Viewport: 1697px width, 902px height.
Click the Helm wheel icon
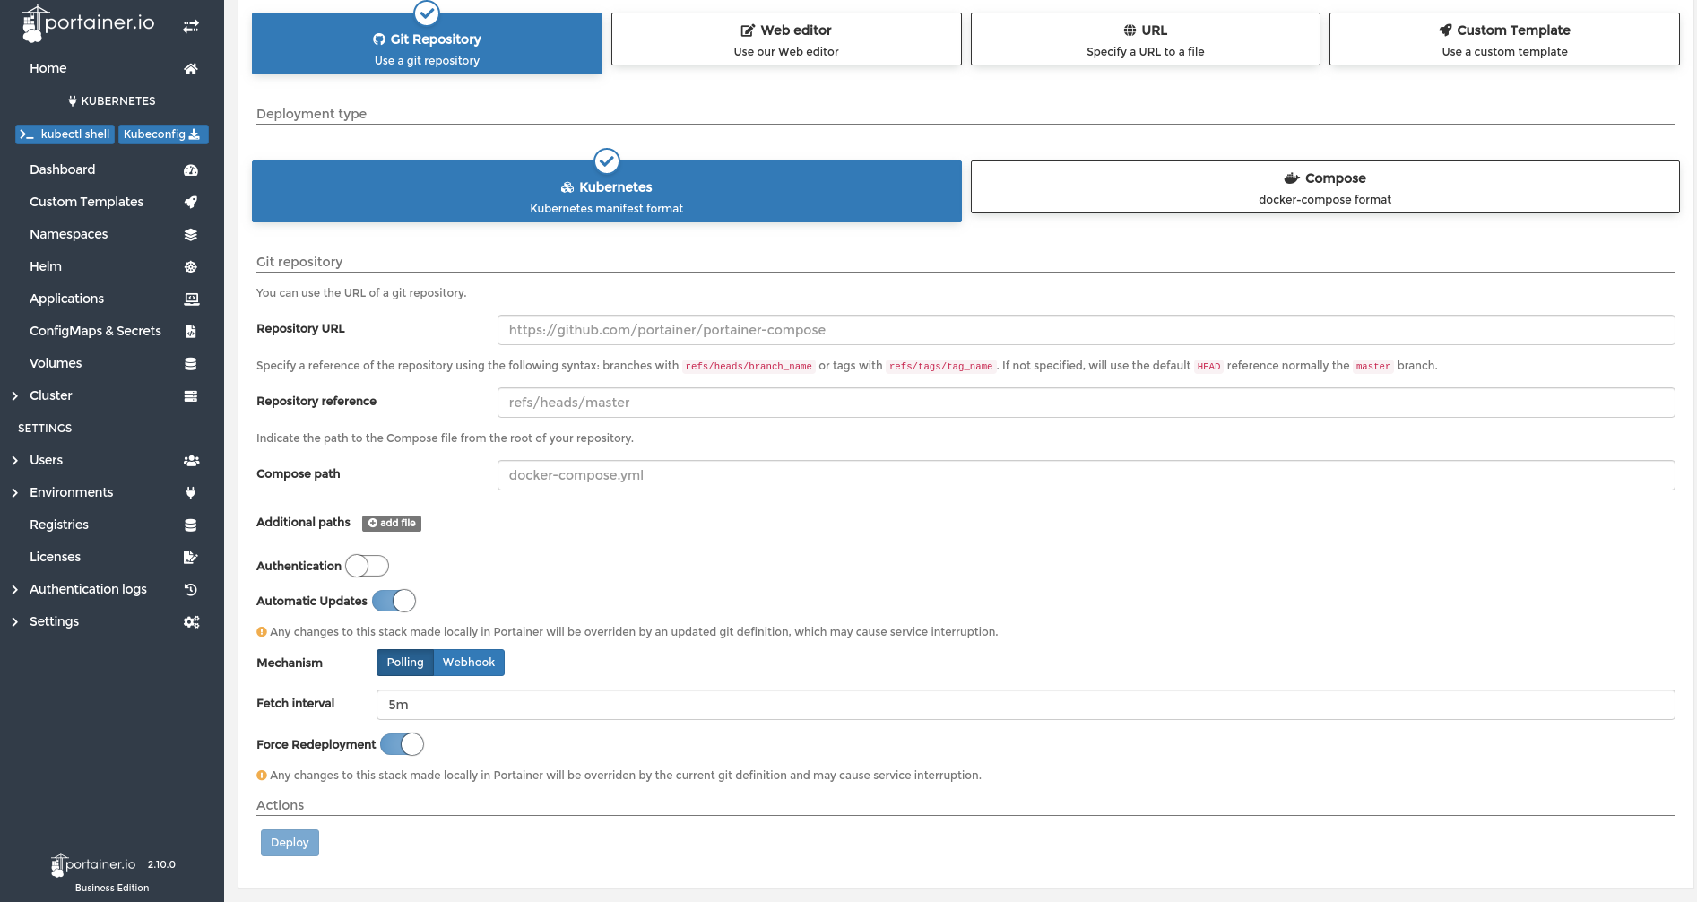(190, 267)
